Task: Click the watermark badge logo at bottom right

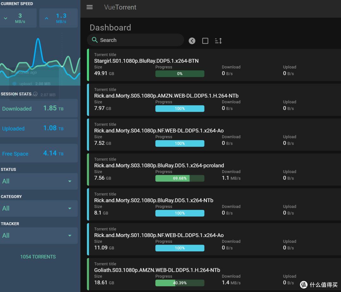Action: click(303, 284)
